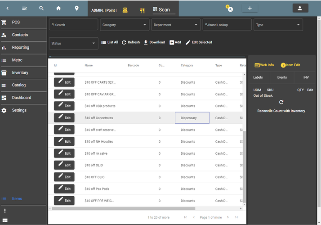Image resolution: width=321 pixels, height=225 pixels.
Task: Open the user profile button
Action: coord(300,8)
